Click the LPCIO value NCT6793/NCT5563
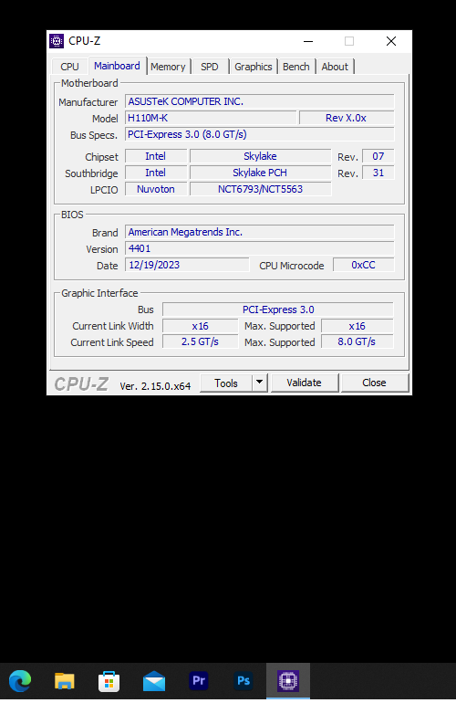Viewport: 456px width, 703px height. pos(260,189)
